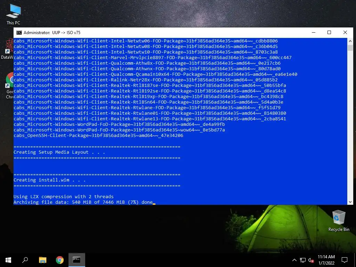The image size is (356, 267).
Task: Click the 'Archiving file data' progress line
Action: [x=83, y=202]
